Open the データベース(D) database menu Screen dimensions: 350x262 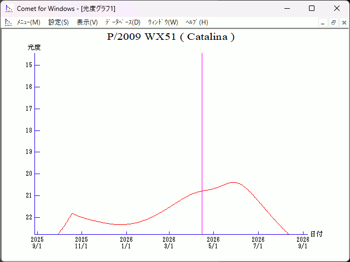tap(122, 22)
